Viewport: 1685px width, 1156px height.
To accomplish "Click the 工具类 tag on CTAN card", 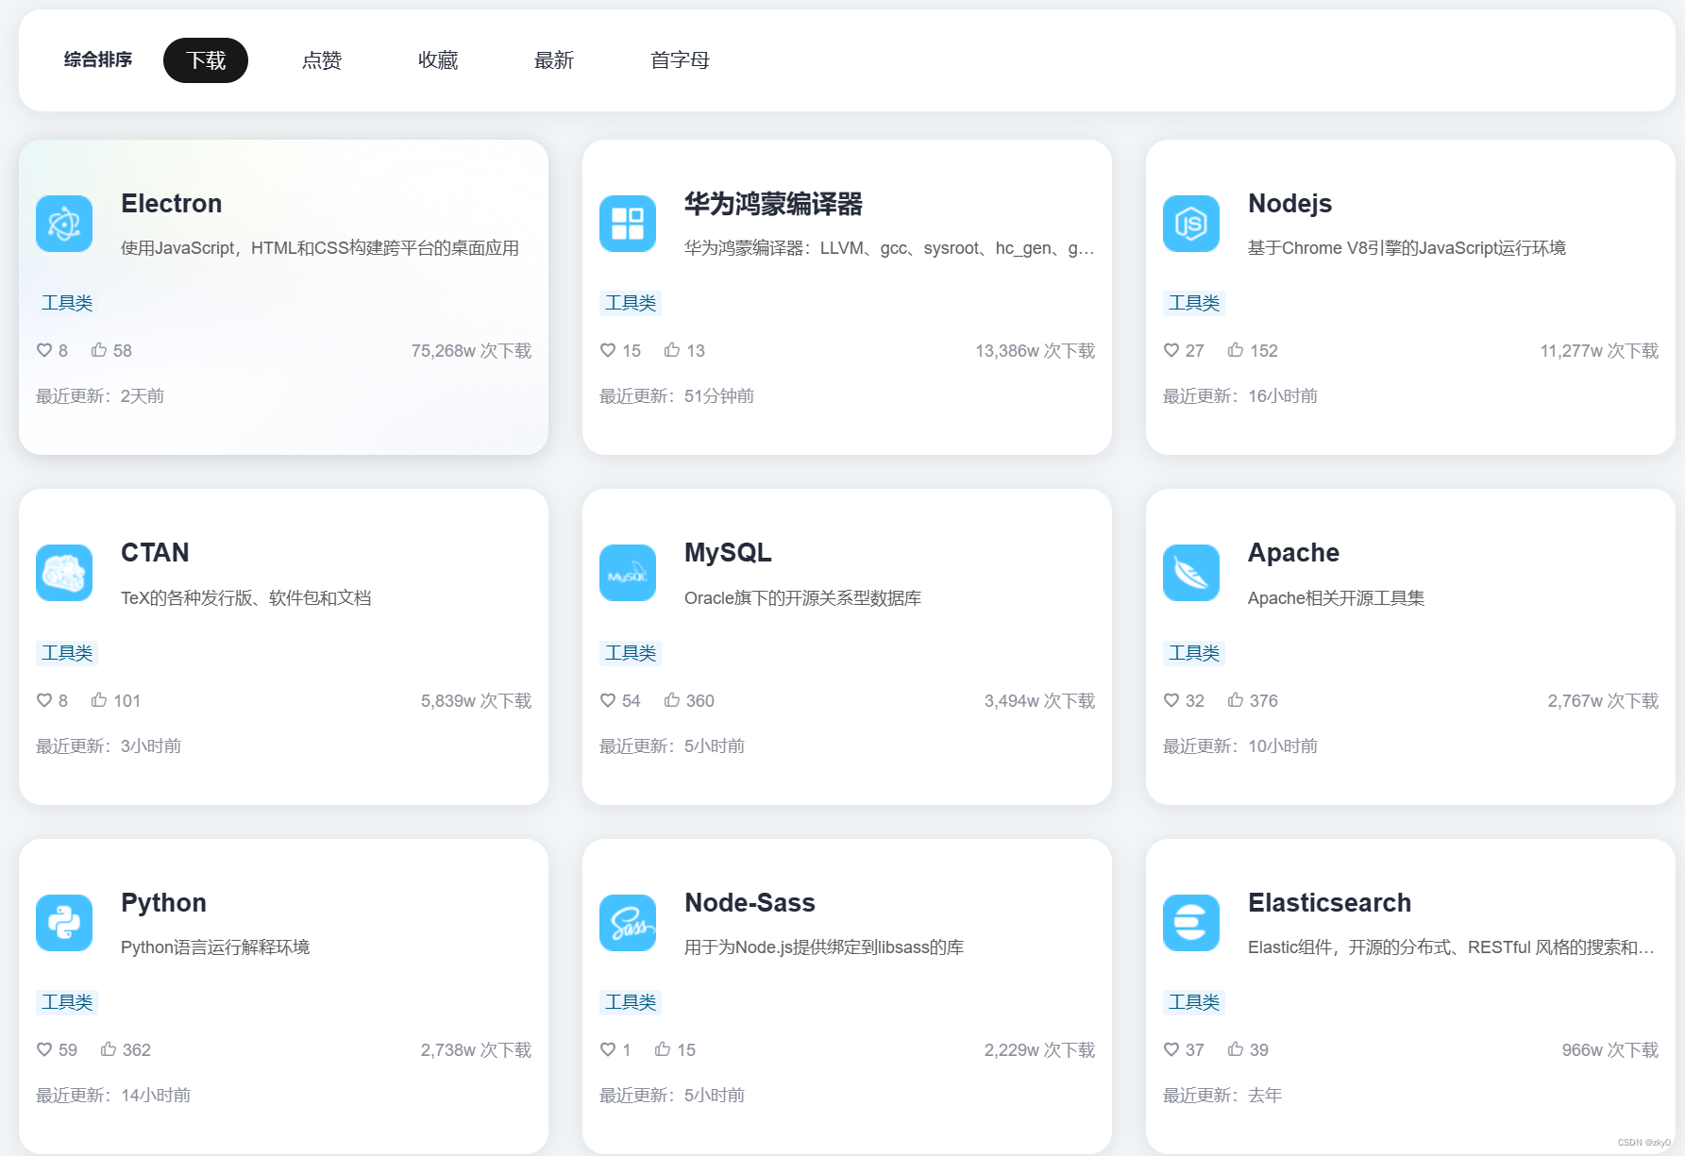I will click(67, 653).
